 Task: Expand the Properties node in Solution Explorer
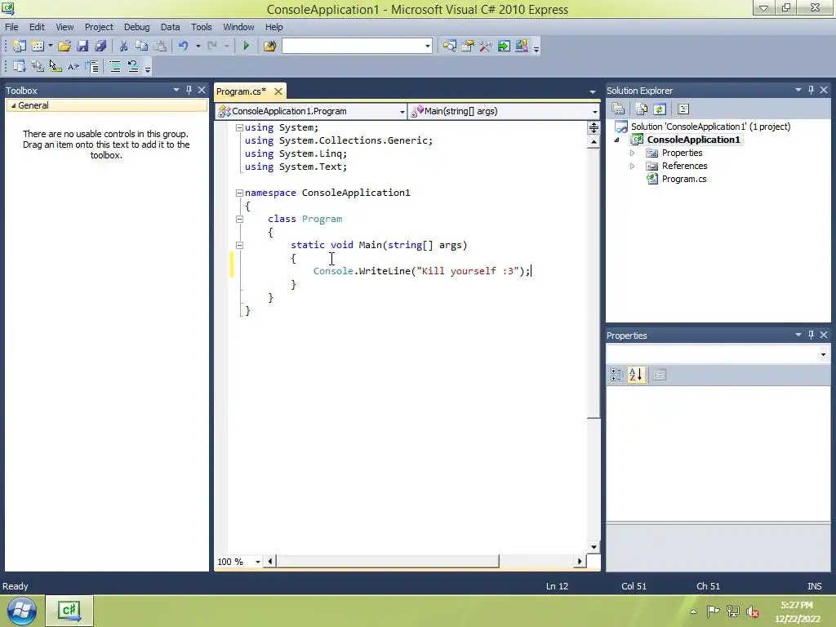click(633, 153)
